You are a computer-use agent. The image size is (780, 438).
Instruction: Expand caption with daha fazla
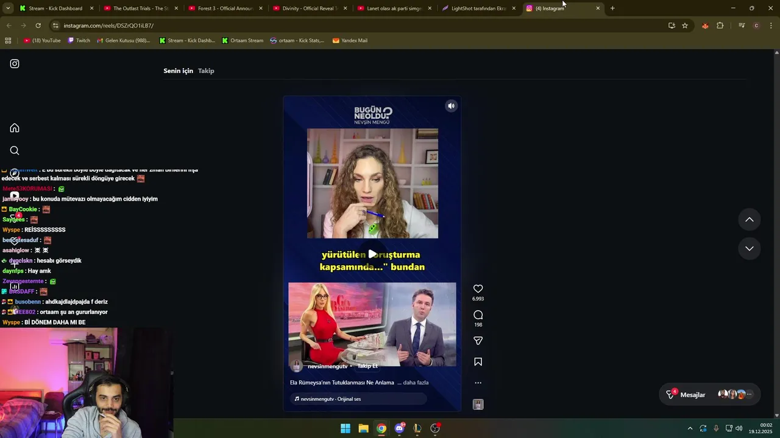click(416, 383)
